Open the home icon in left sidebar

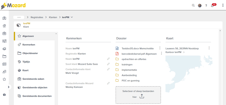(4, 26)
